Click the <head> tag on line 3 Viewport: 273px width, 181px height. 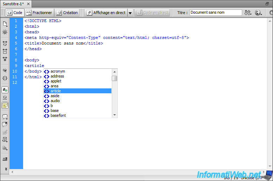(x=32, y=32)
